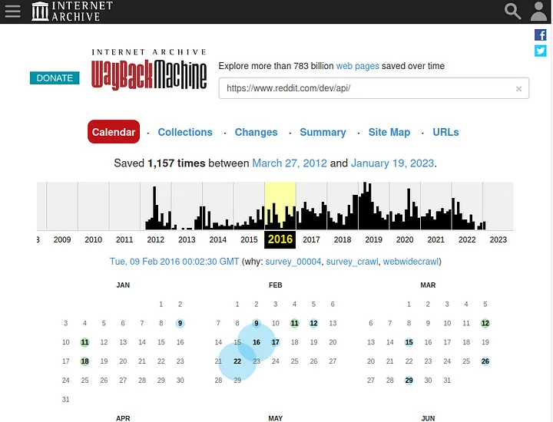Open the January 11 capture
The image size is (553, 422).
pos(84,342)
